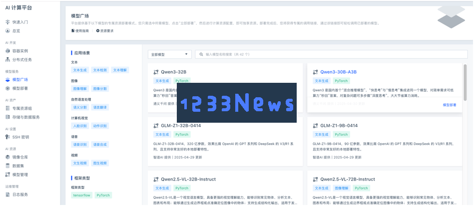Click the SSH 密钥 key icon
The image size is (474, 206).
[8, 137]
